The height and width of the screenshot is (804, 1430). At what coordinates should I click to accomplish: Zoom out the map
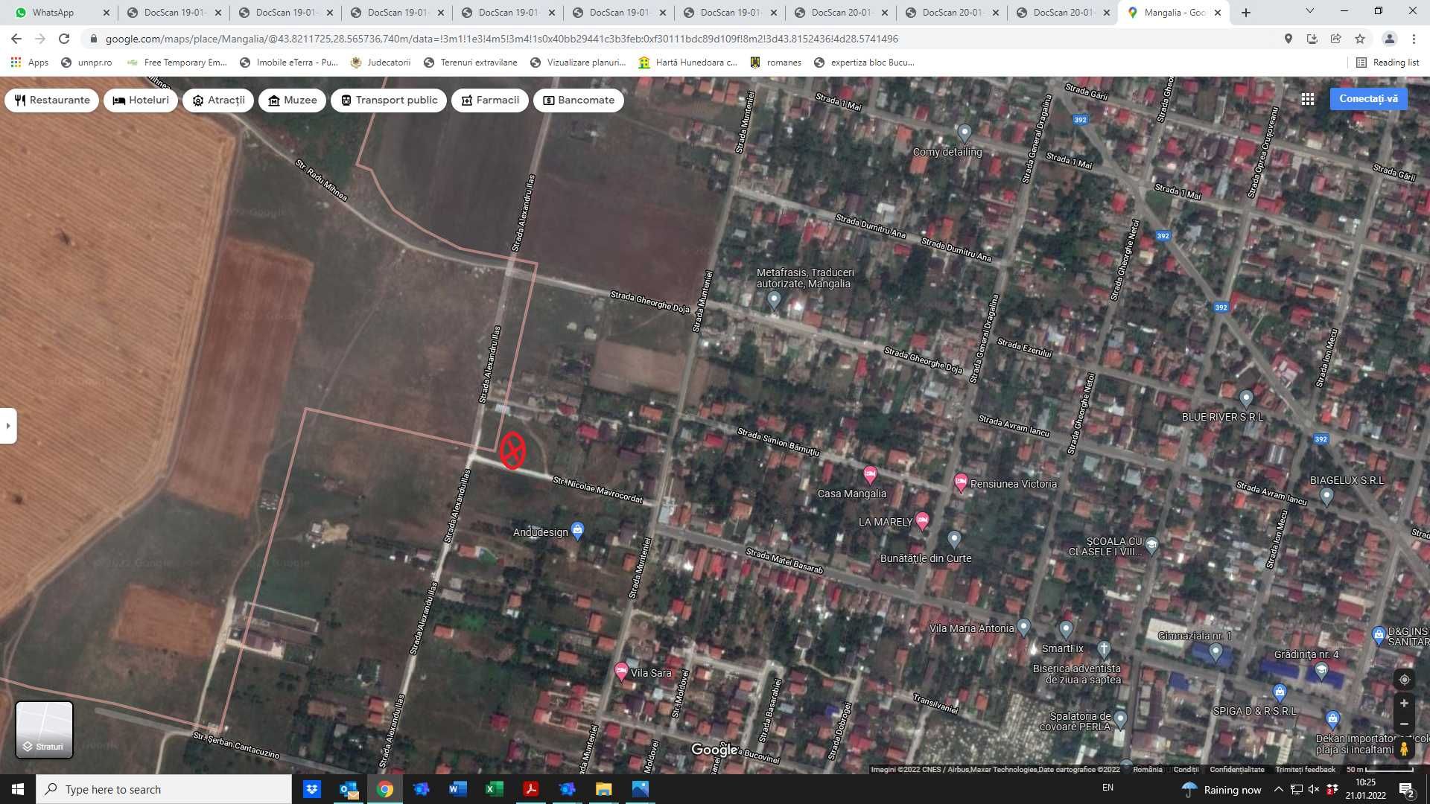click(1404, 724)
